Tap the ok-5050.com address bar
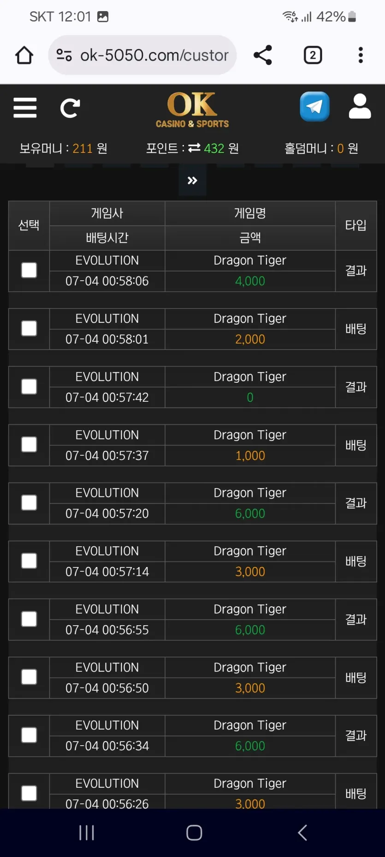This screenshot has width=385, height=857. coord(142,55)
